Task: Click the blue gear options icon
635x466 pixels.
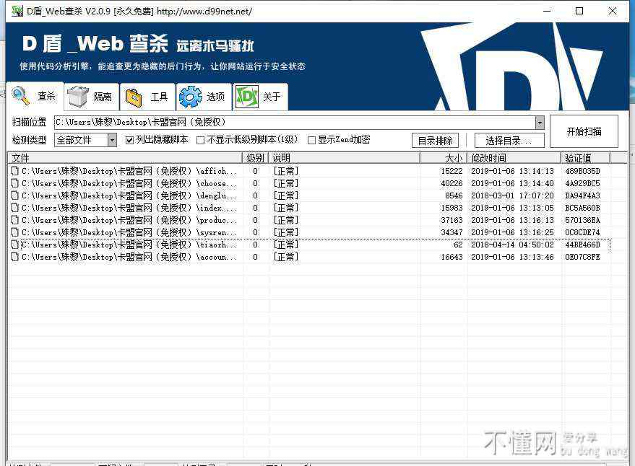Action: [190, 97]
